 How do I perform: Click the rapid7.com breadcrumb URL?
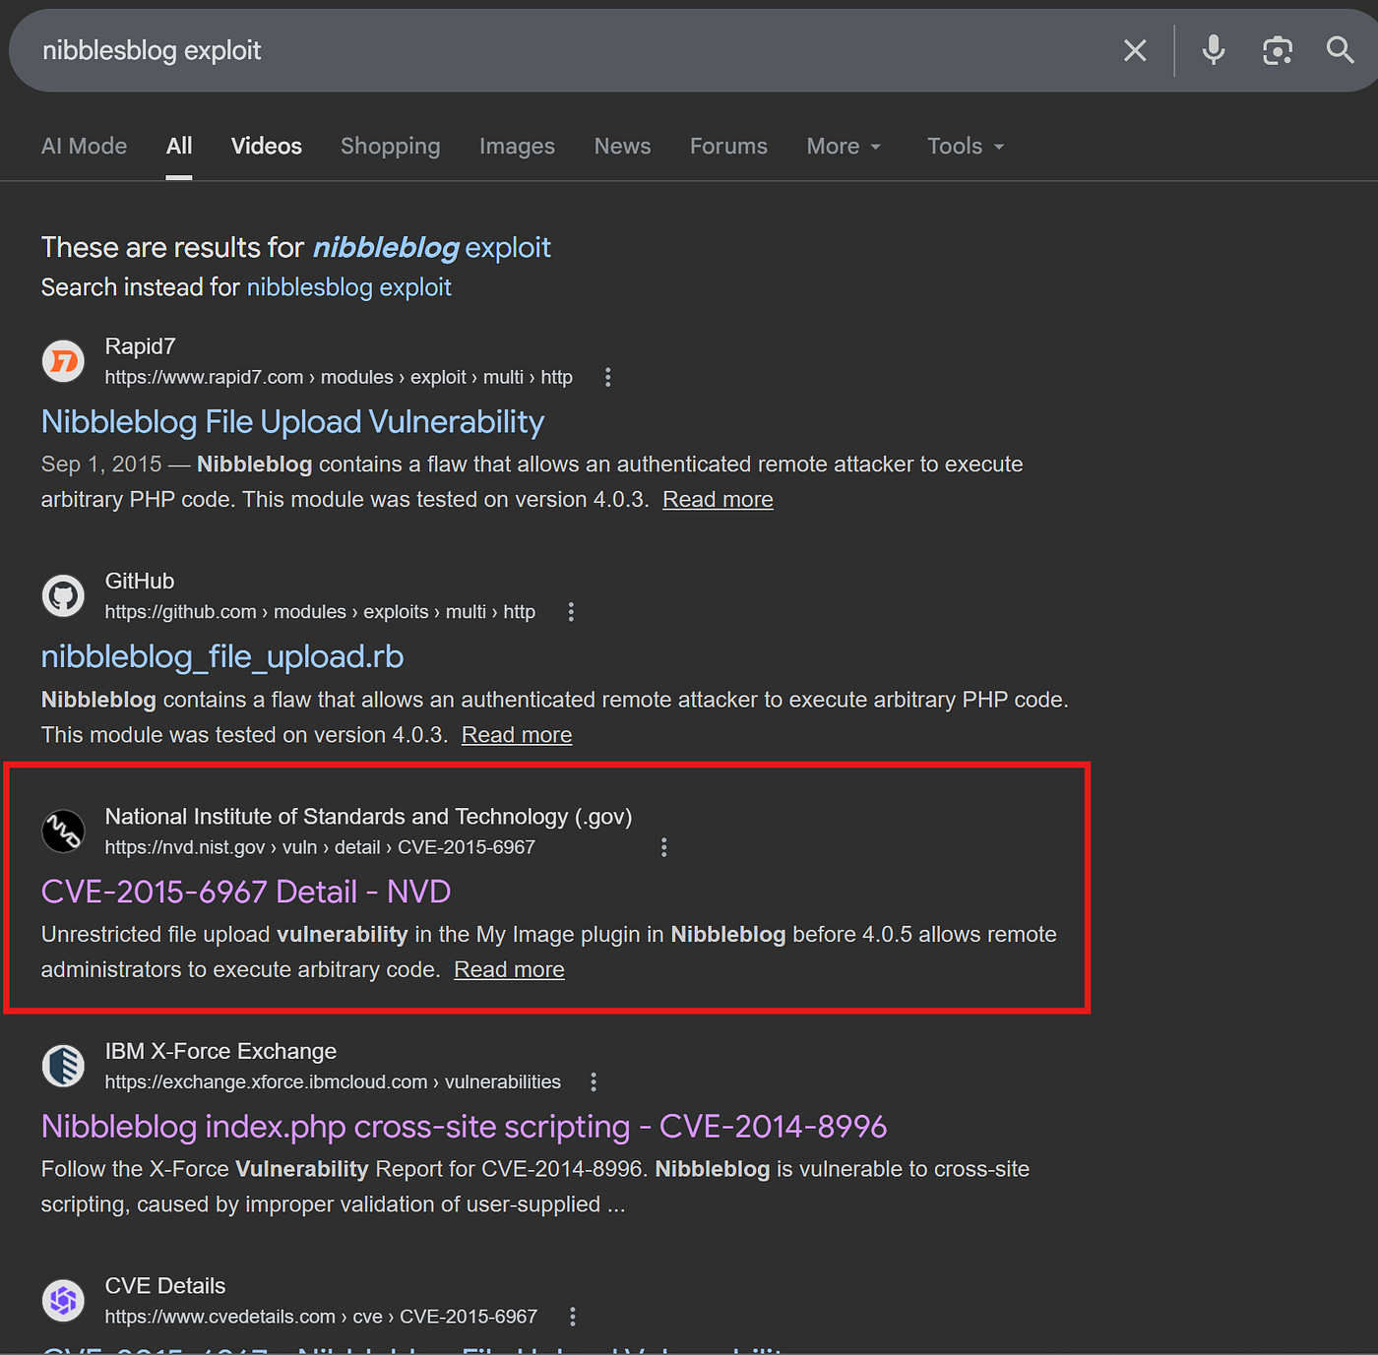(x=339, y=377)
